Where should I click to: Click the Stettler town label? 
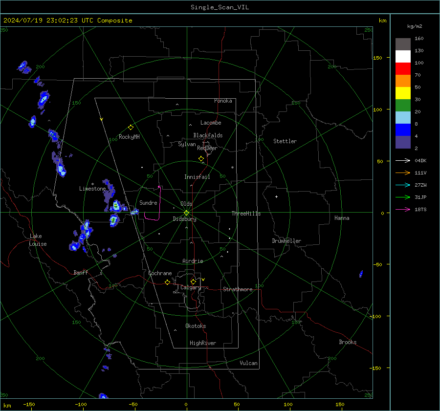[x=285, y=141]
